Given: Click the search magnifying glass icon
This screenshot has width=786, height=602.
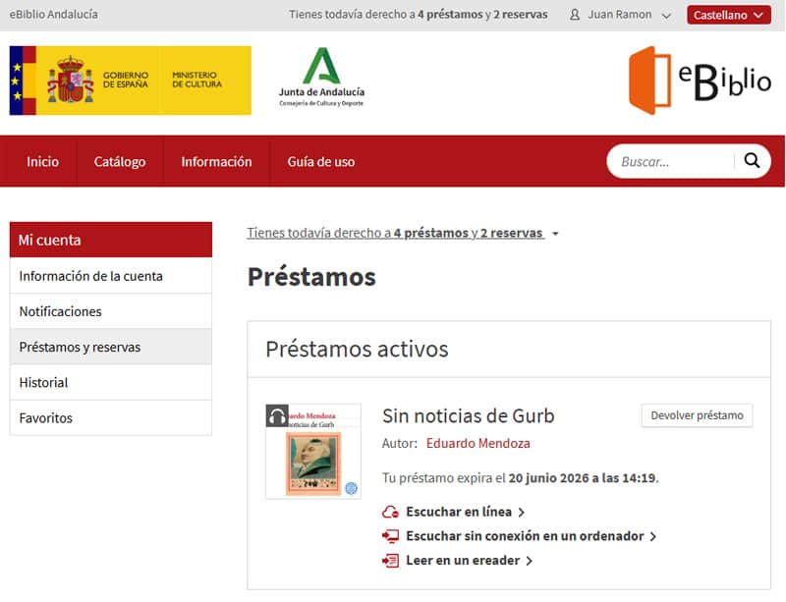Looking at the screenshot, I should point(752,161).
